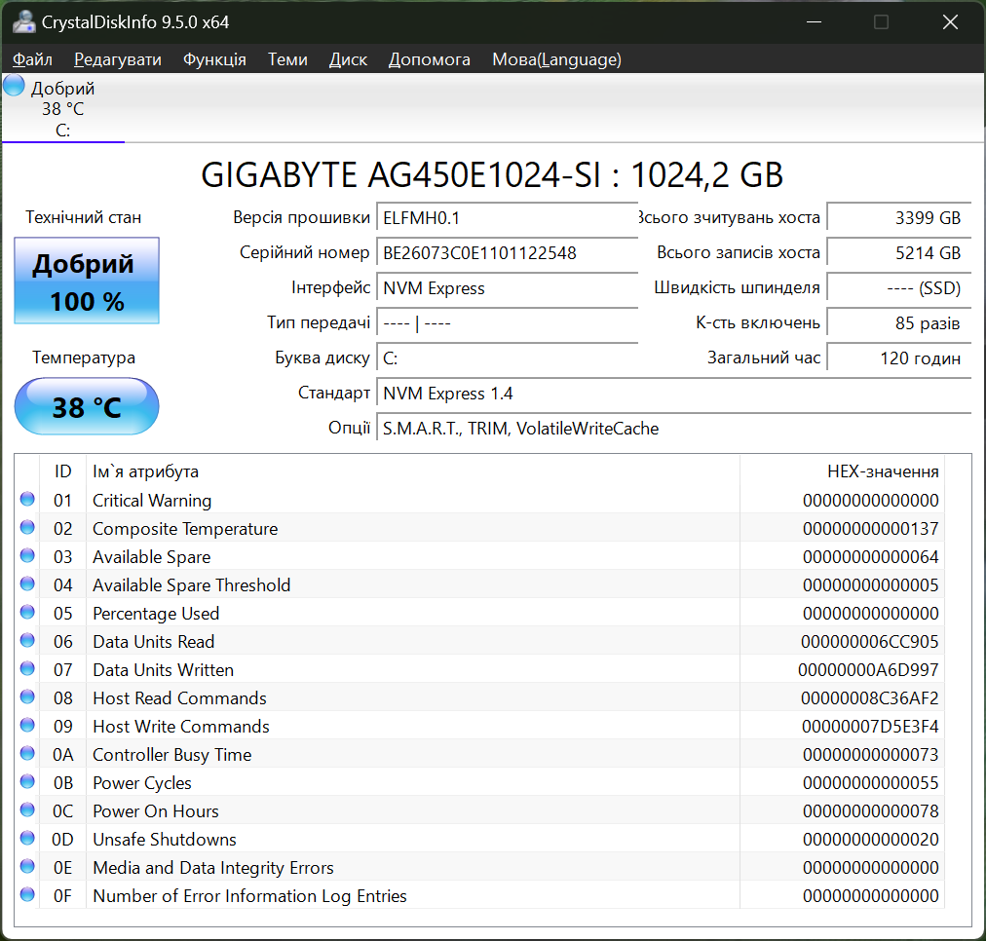
Task: Open the Функція menu
Action: coord(214,59)
